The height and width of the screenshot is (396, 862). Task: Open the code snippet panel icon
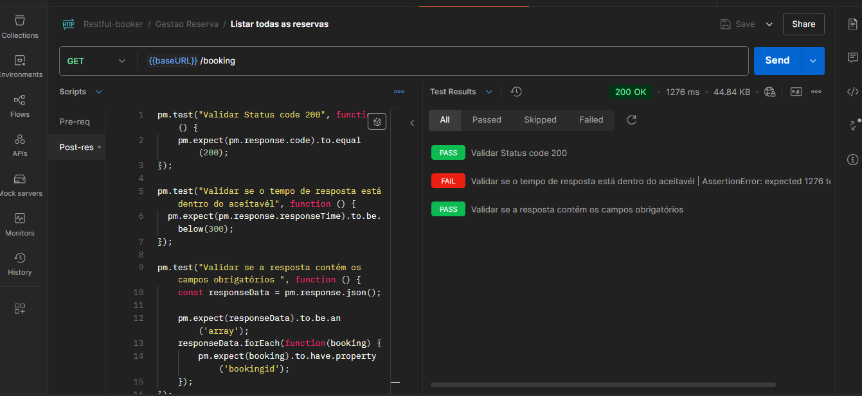point(852,92)
